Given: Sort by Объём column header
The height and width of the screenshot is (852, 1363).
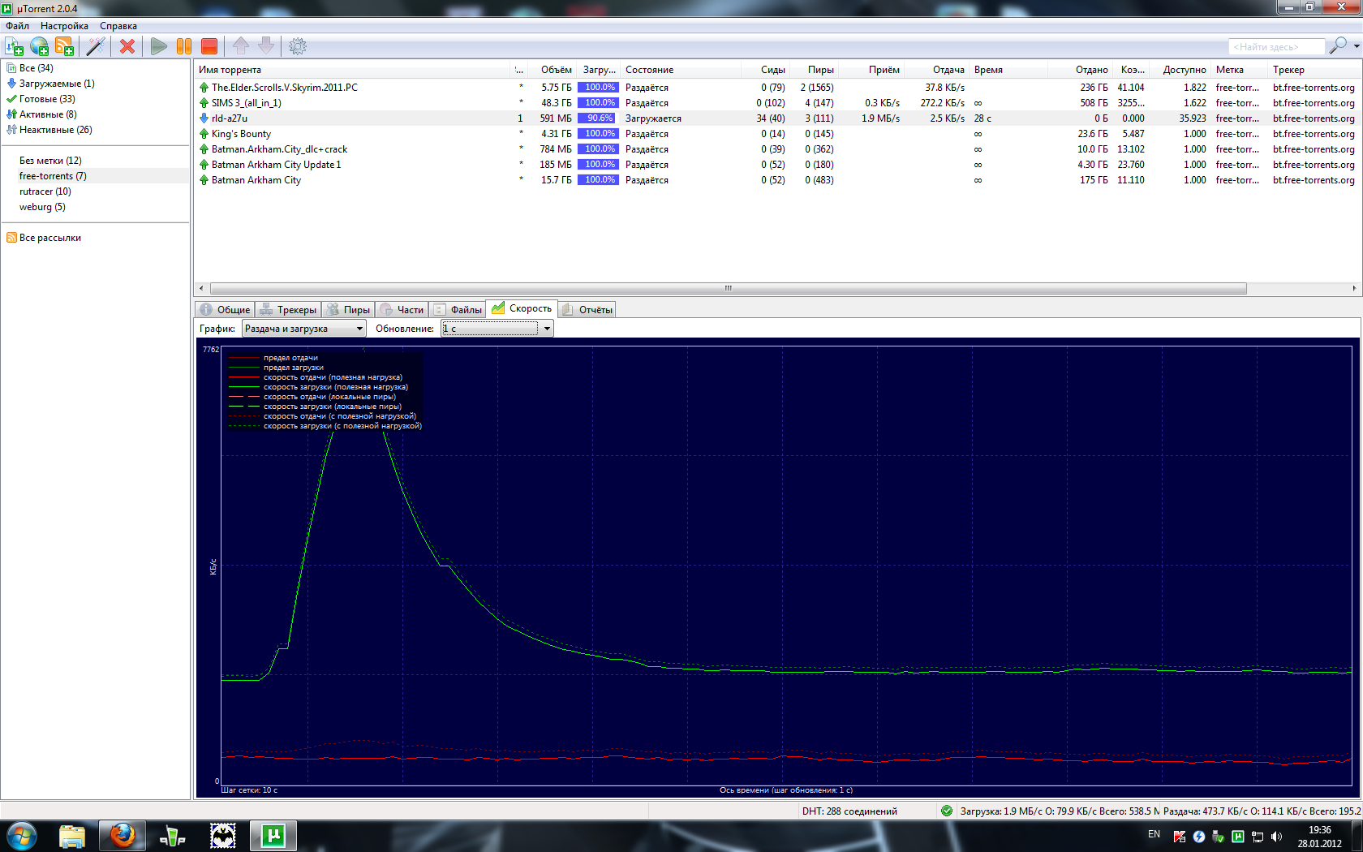Looking at the screenshot, I should (x=556, y=70).
